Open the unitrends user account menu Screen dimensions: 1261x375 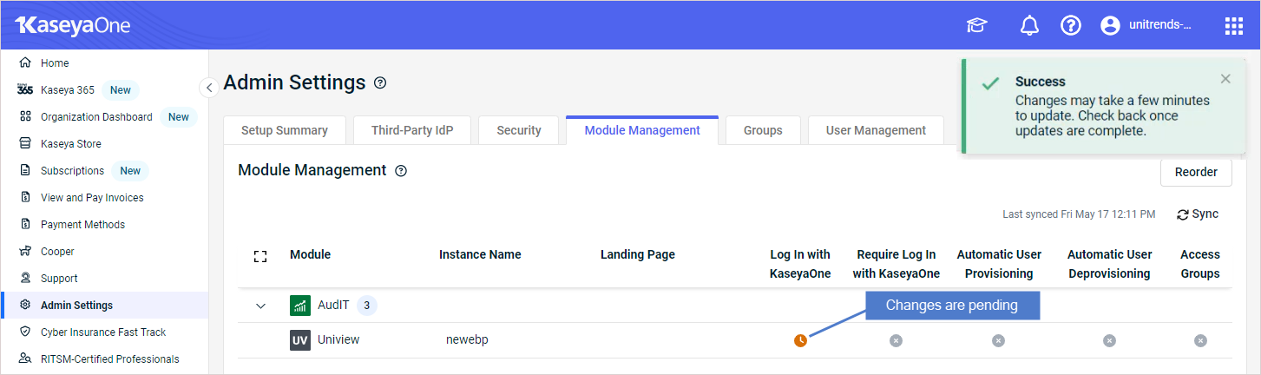(x=1146, y=26)
